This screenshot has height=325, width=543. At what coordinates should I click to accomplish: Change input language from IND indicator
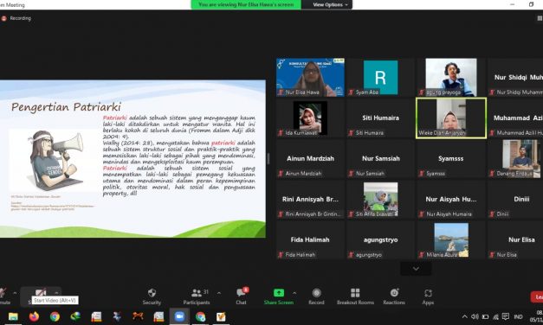click(519, 316)
